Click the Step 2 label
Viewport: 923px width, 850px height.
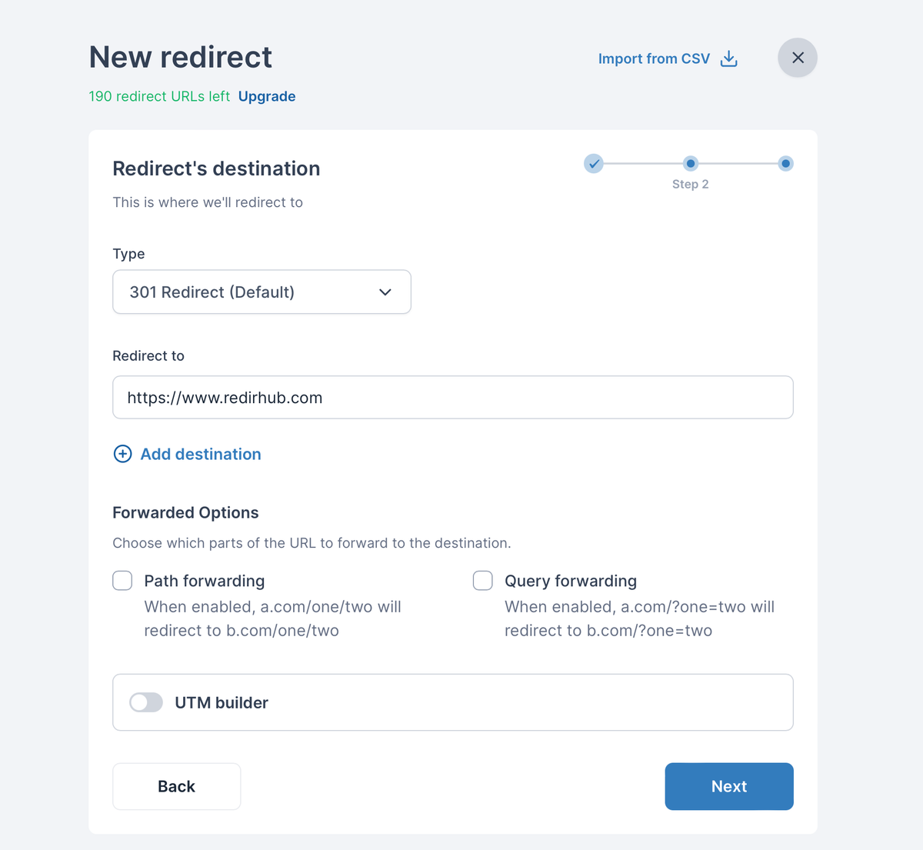(x=690, y=184)
